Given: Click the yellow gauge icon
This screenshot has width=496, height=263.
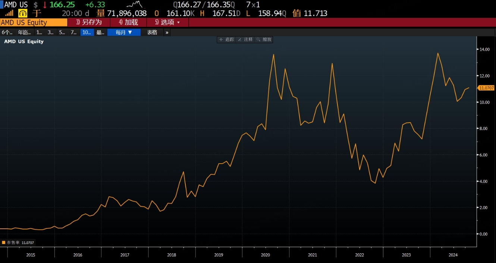Looking at the screenshot, I should pos(22,13).
